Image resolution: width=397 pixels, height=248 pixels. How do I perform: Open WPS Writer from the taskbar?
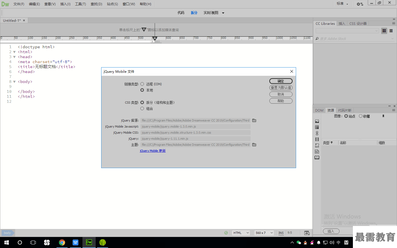76,242
